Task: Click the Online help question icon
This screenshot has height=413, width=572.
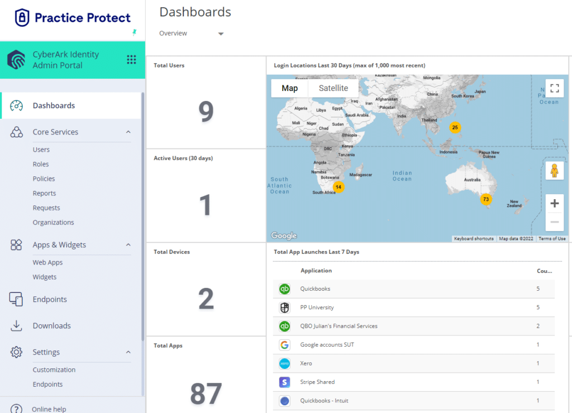Action: pyautogui.click(x=16, y=409)
